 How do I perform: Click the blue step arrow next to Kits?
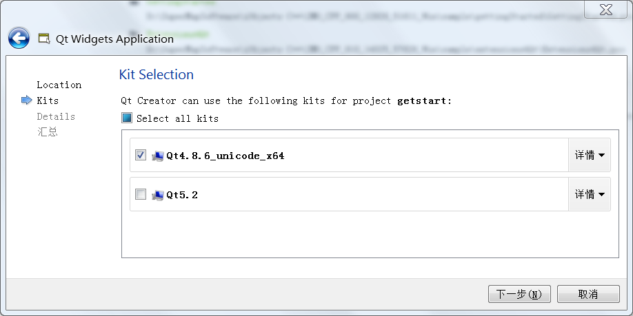coord(27,101)
